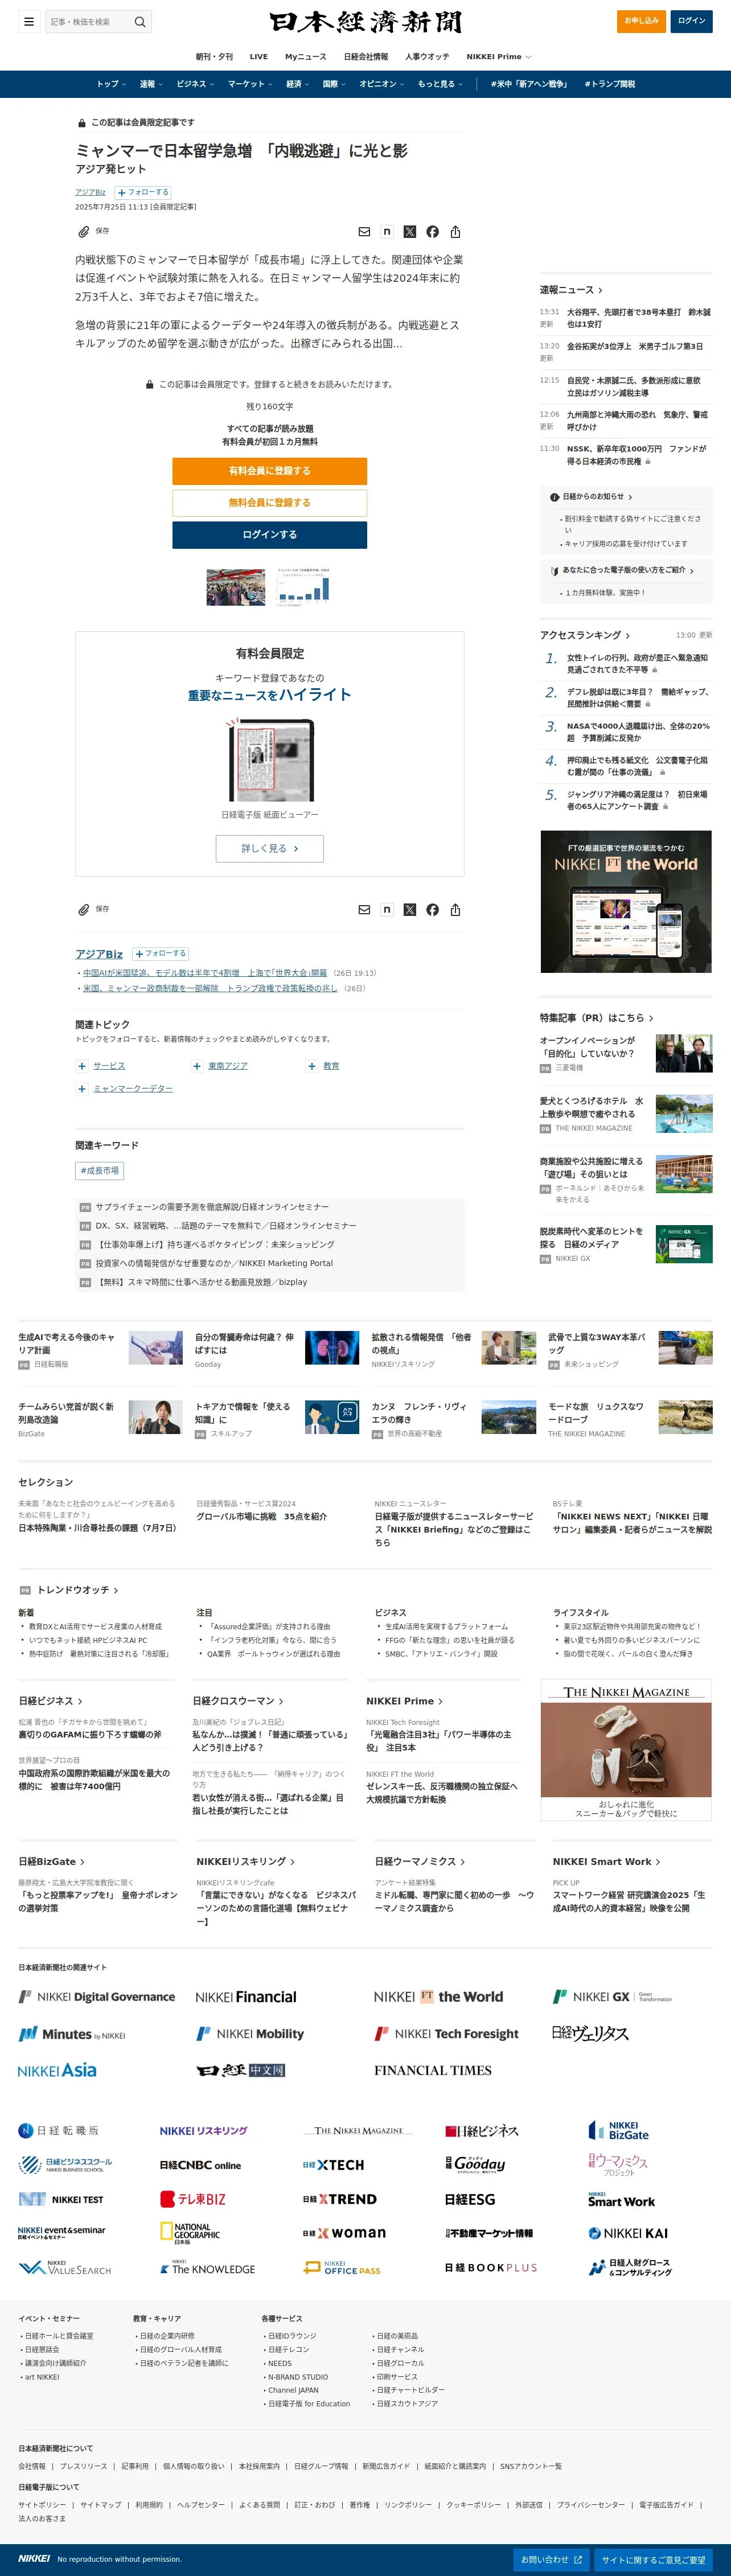Open テレ東BIZ logo link
The height and width of the screenshot is (2576, 731).
click(193, 2199)
